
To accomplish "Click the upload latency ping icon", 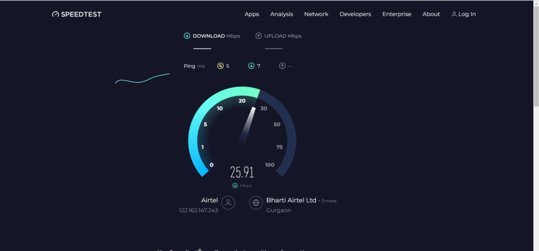I will coord(282,66).
